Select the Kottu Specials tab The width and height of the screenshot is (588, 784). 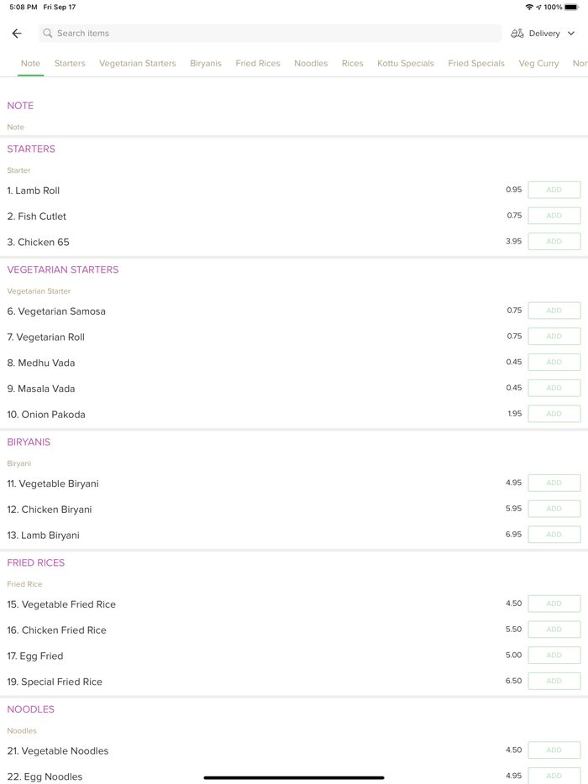(x=406, y=64)
